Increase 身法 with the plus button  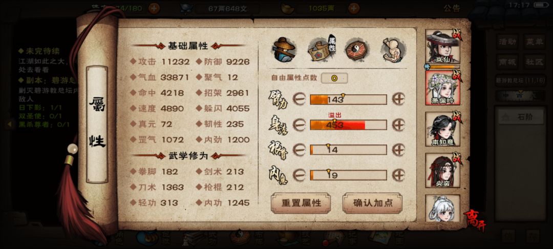398,125
